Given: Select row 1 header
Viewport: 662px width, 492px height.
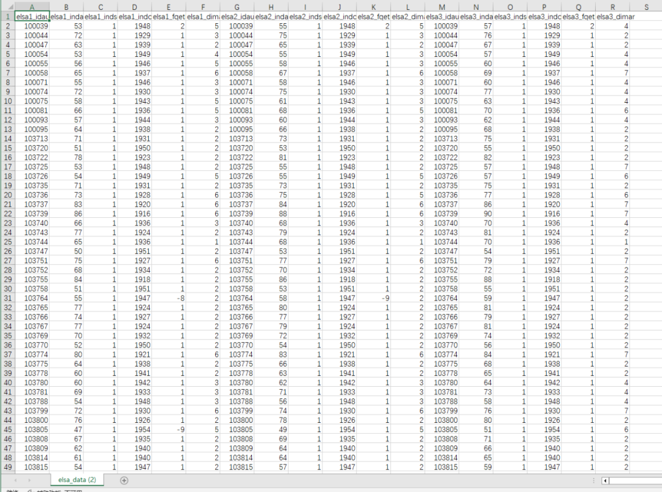Looking at the screenshot, I should tap(7, 17).
